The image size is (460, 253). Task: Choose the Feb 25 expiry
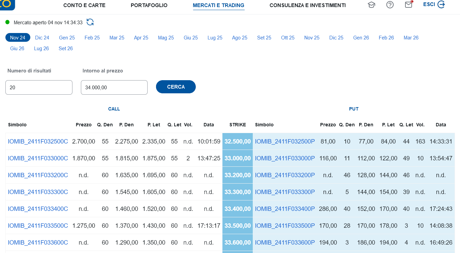click(x=92, y=38)
